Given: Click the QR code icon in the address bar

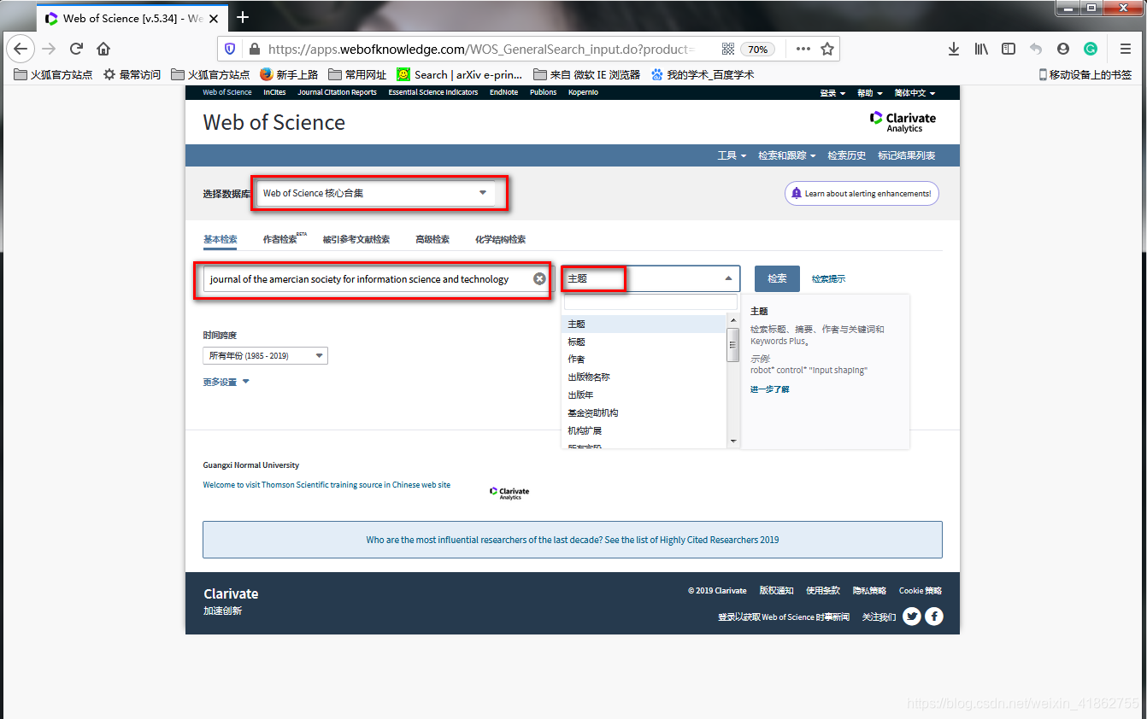Looking at the screenshot, I should point(728,49).
